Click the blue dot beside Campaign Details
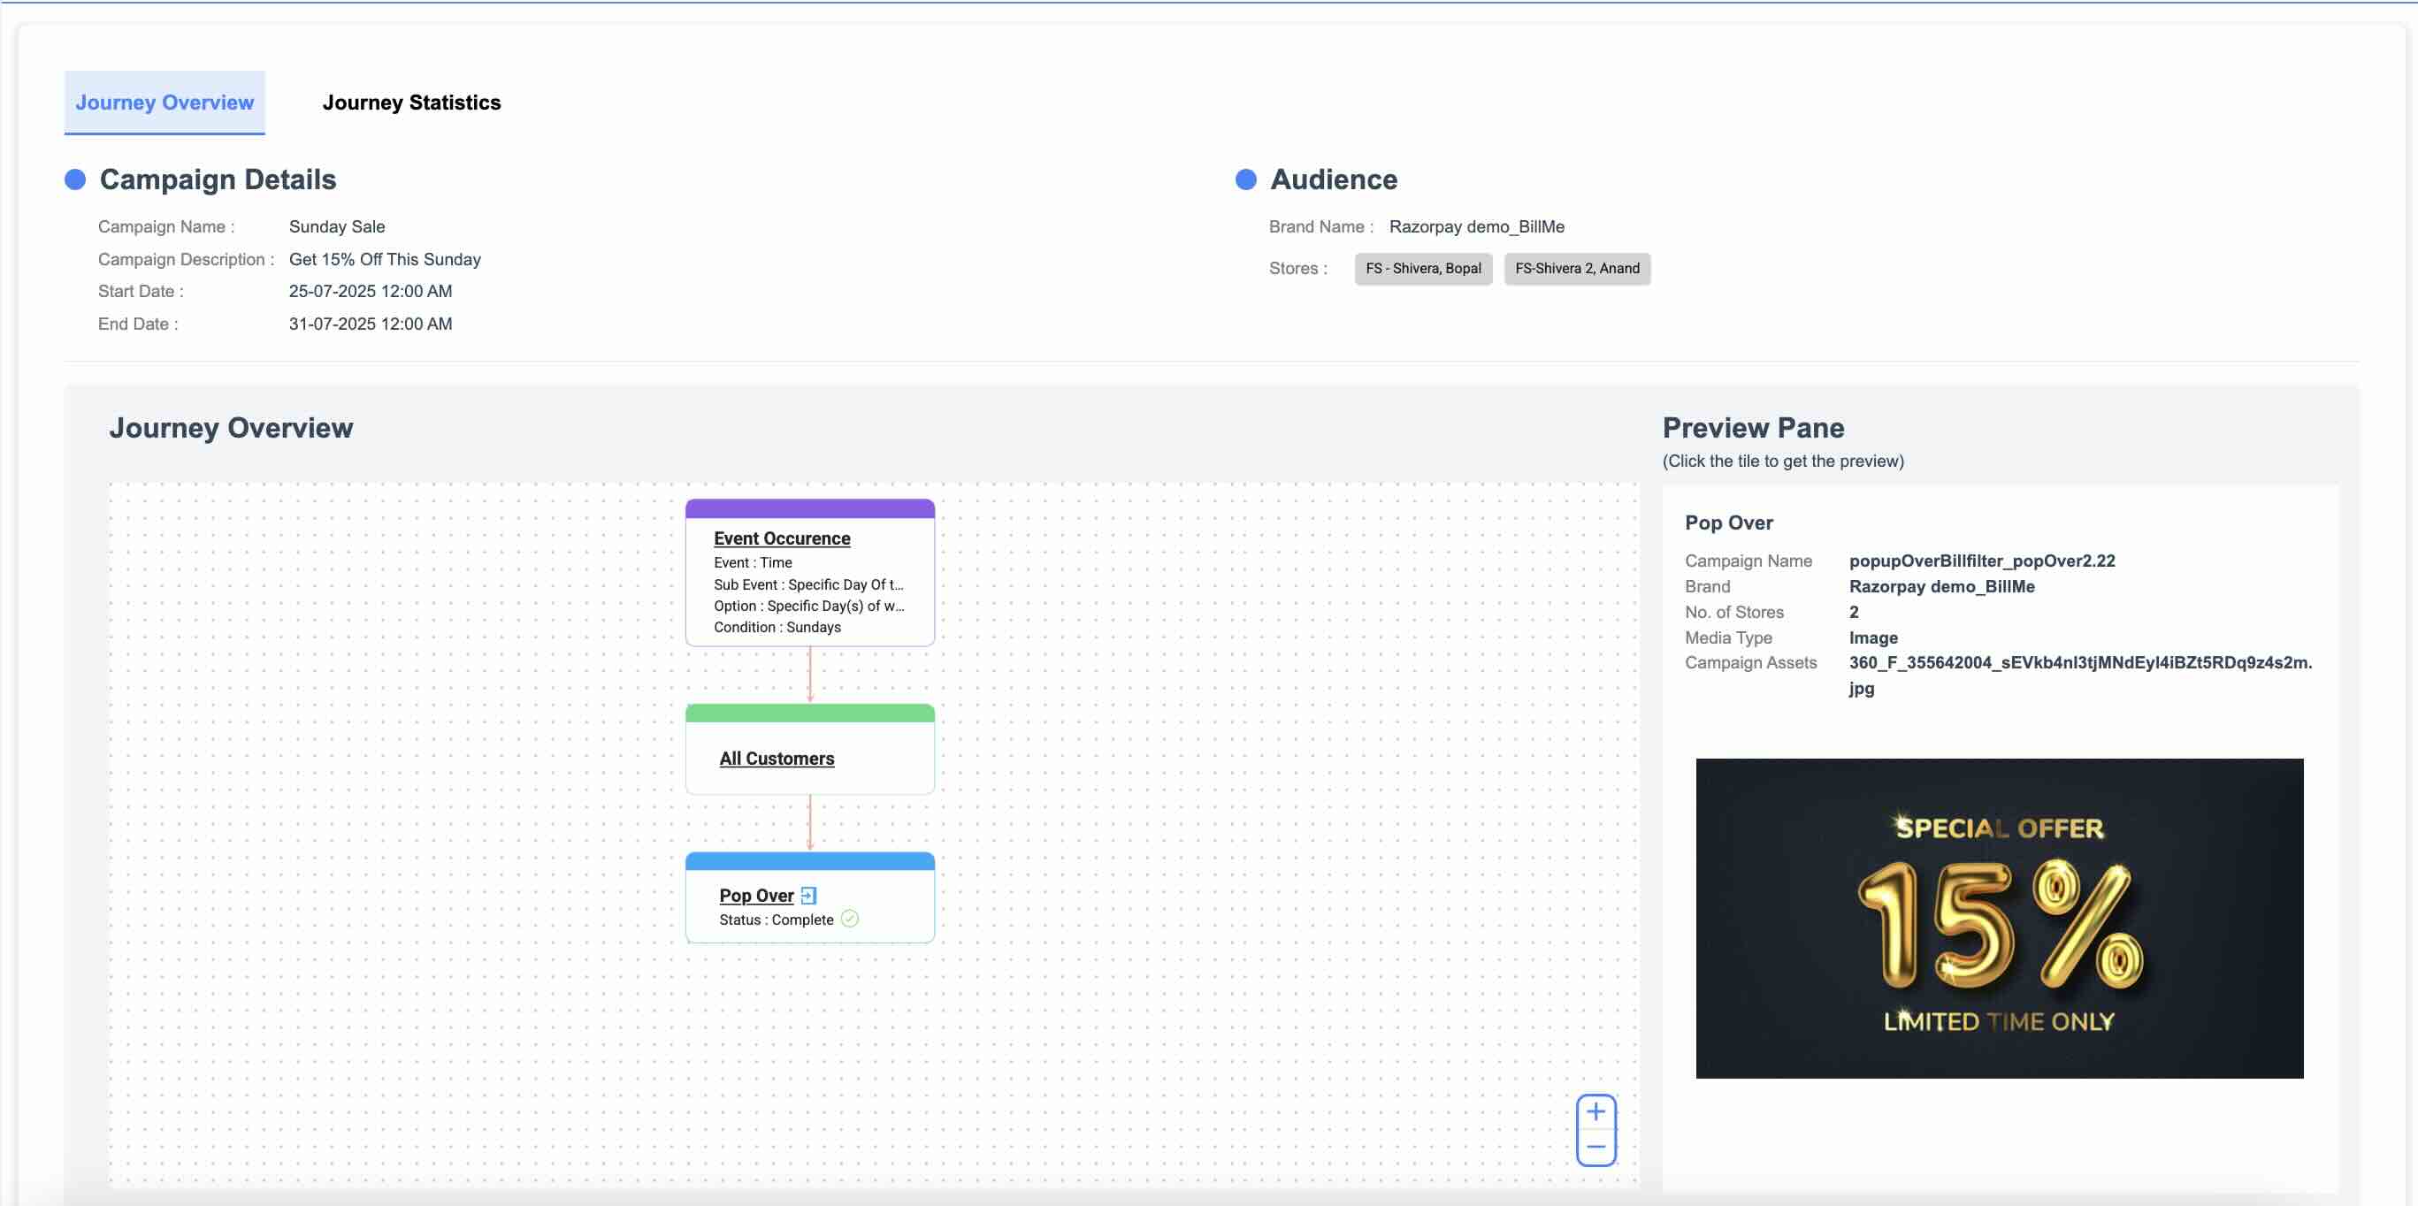This screenshot has width=2418, height=1206. point(75,179)
